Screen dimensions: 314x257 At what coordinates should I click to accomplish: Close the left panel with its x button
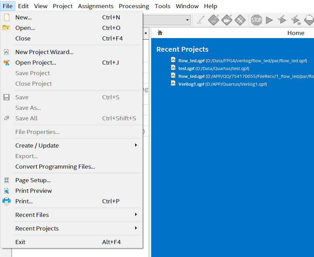pos(146,33)
